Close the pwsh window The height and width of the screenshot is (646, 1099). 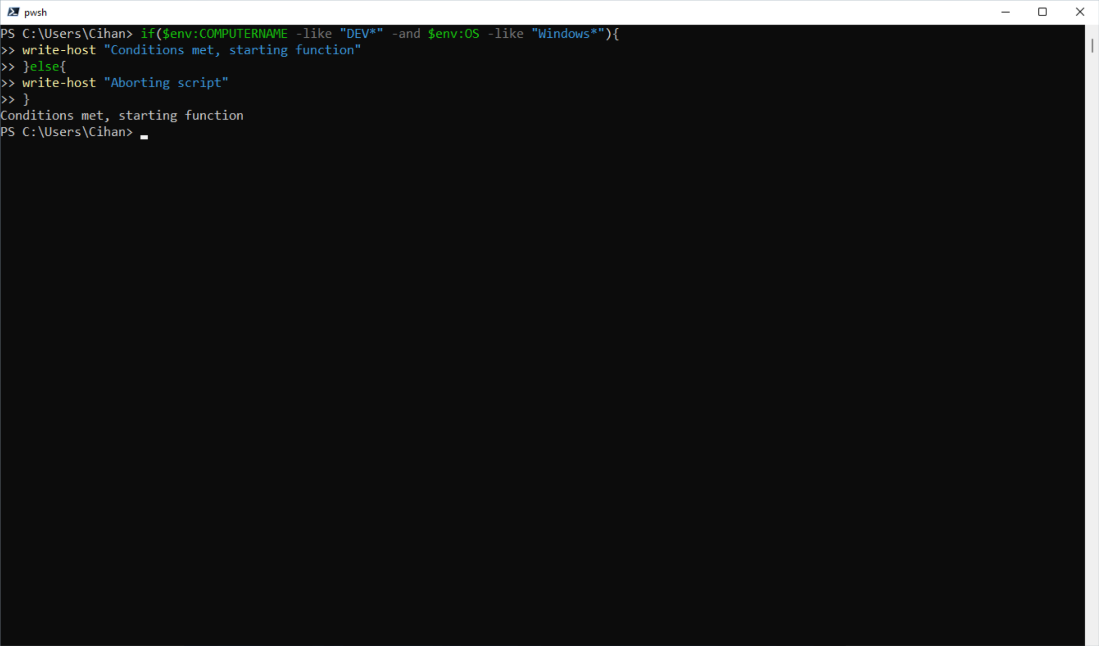(x=1080, y=12)
